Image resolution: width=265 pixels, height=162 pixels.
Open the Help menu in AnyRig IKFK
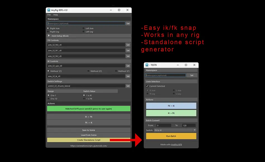click(56, 15)
